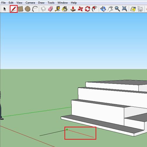Activate the Orbit camera tool
The width and height of the screenshot is (147, 147).
click(103, 9)
